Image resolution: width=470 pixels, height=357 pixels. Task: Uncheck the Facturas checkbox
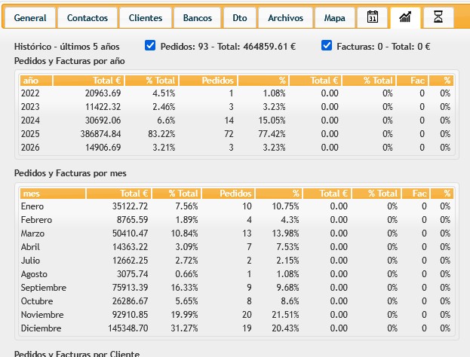[327, 46]
